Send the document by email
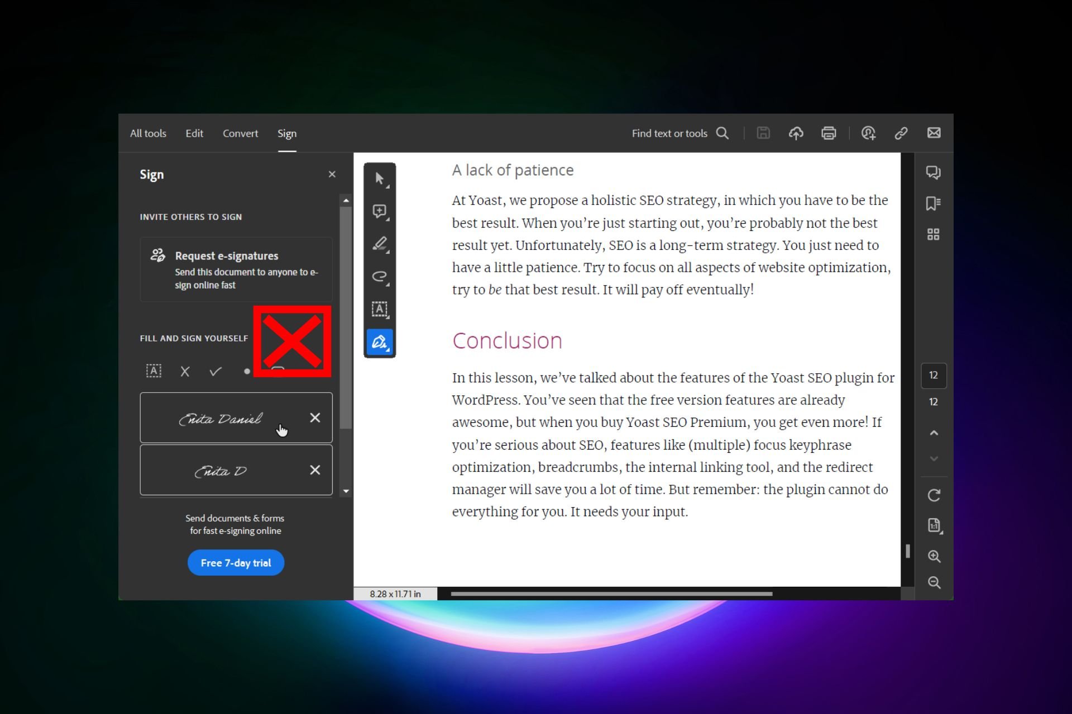 point(934,133)
